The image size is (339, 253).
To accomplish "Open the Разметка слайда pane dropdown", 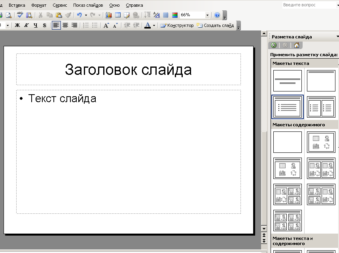I will point(337,36).
